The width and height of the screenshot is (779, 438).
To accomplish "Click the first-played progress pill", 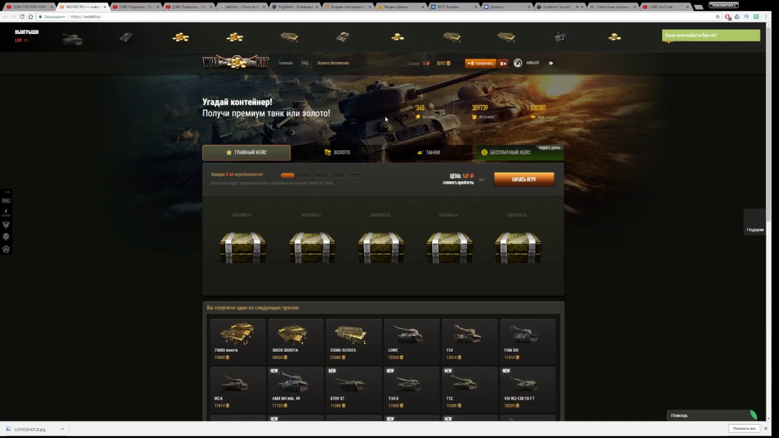I will (x=288, y=175).
